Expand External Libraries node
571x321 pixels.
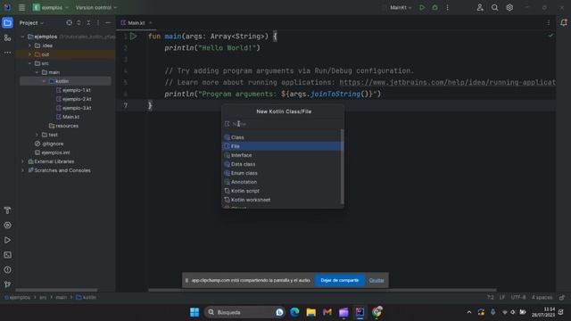[22, 161]
